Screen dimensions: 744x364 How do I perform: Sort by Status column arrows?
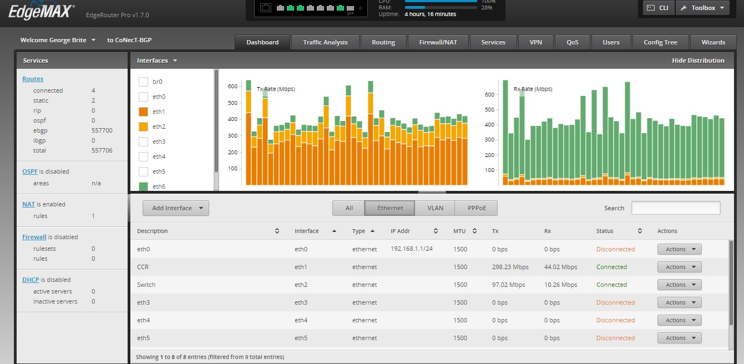tap(640, 231)
